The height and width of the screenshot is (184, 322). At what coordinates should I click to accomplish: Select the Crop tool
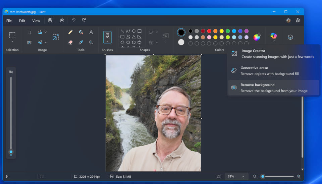click(29, 32)
